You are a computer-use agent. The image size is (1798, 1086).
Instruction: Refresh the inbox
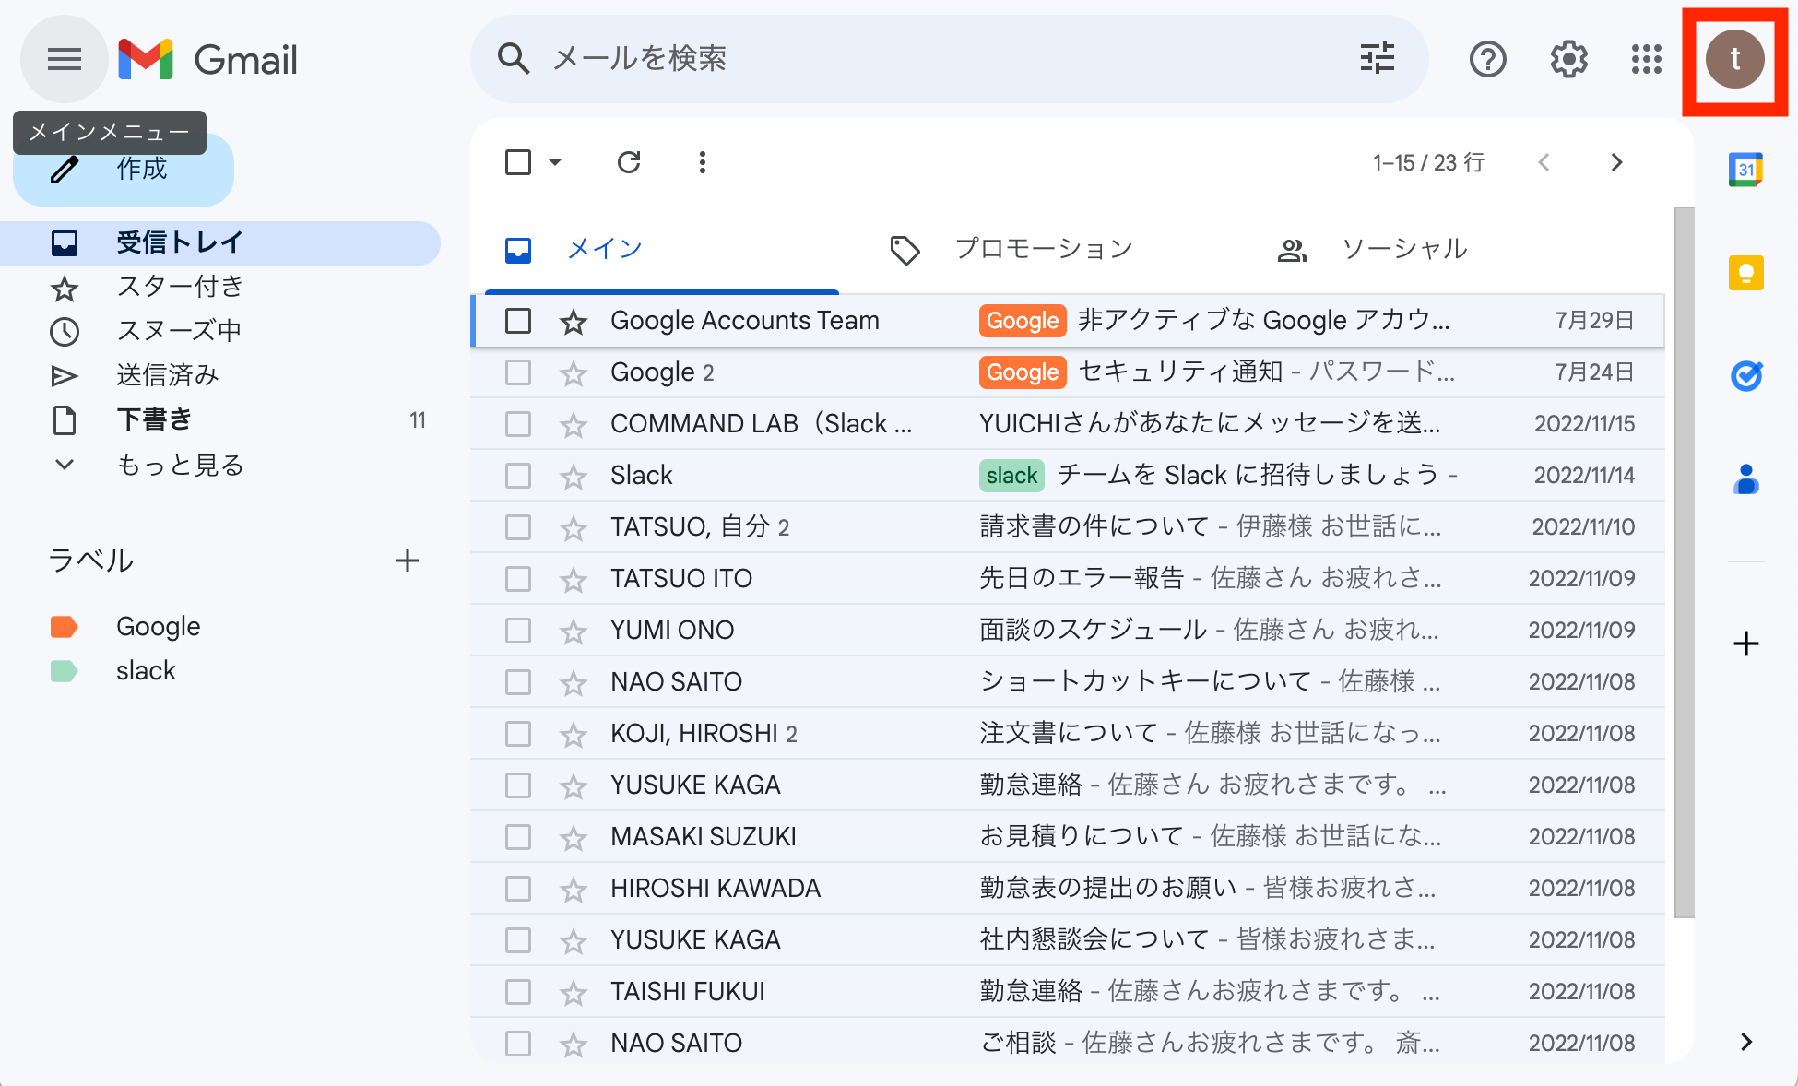point(629,162)
